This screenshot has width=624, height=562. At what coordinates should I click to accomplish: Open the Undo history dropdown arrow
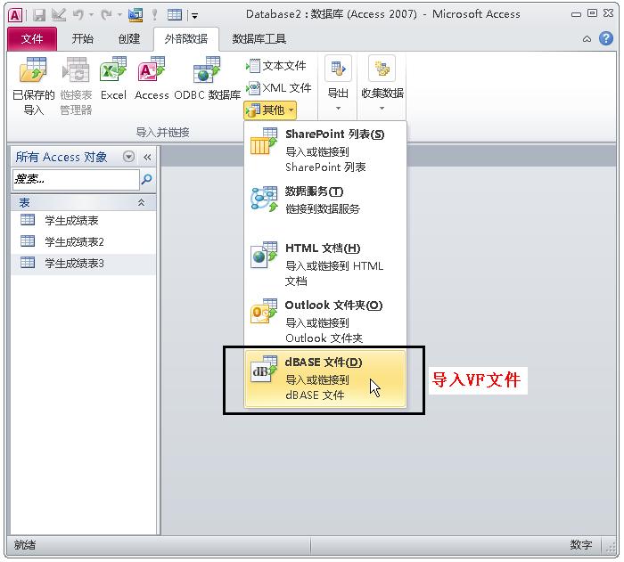coord(91,15)
